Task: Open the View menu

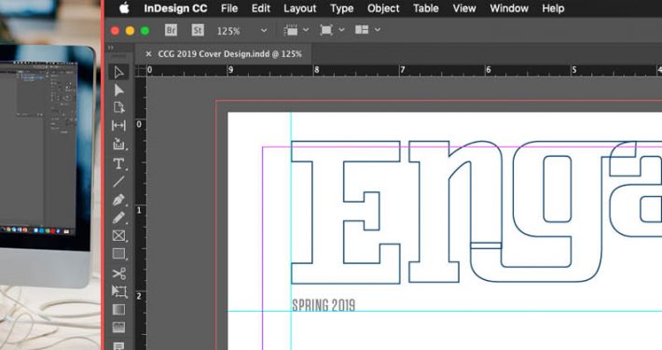Action: (x=464, y=8)
